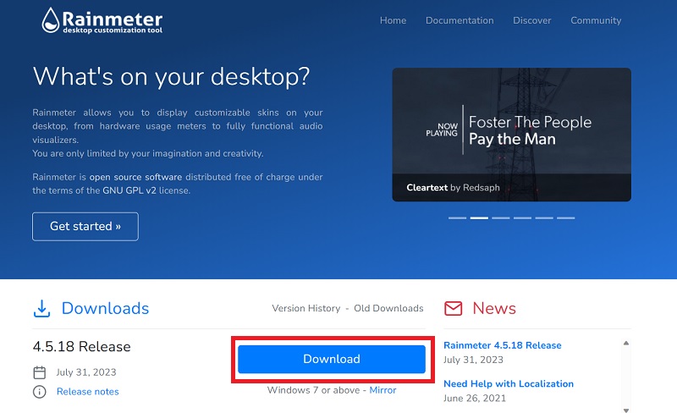677x413 pixels.
Task: Click the News heading
Action: pos(494,308)
